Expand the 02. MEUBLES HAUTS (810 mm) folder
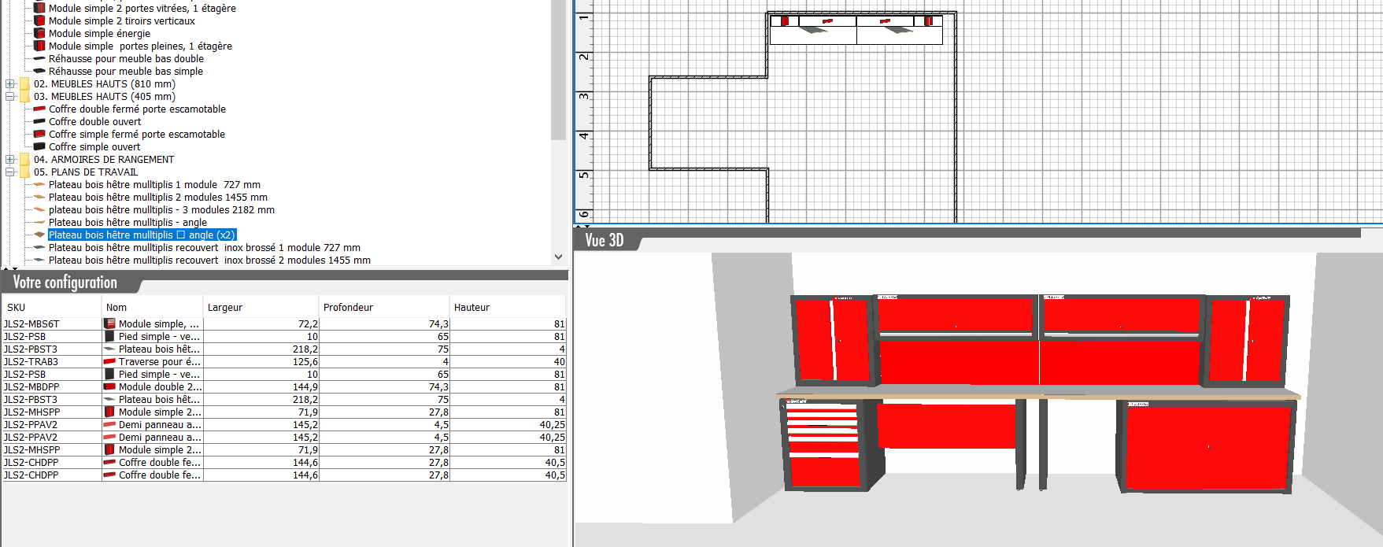This screenshot has height=547, width=1383. (x=10, y=83)
